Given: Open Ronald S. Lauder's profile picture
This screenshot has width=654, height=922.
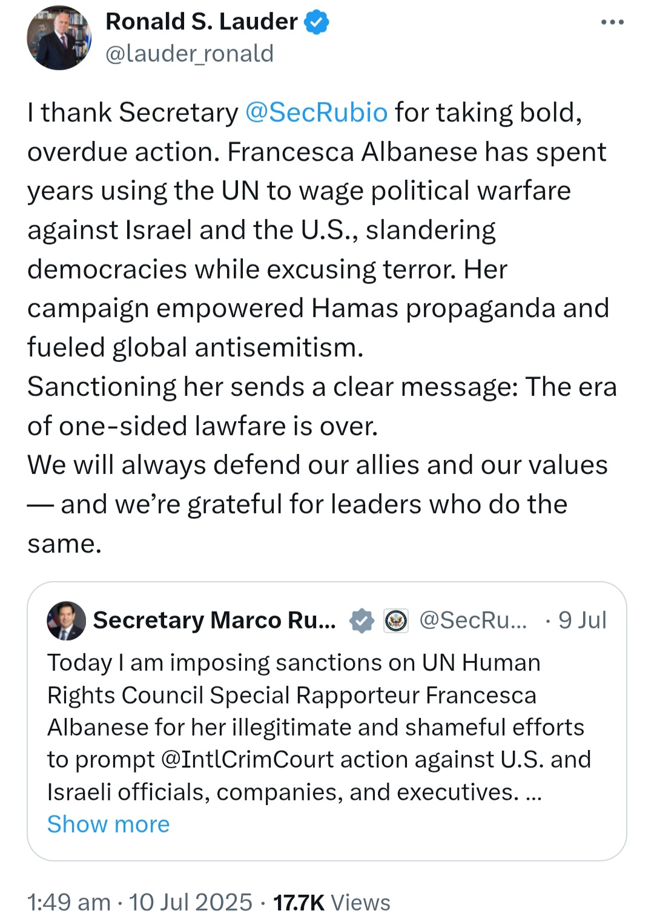Looking at the screenshot, I should 59,38.
